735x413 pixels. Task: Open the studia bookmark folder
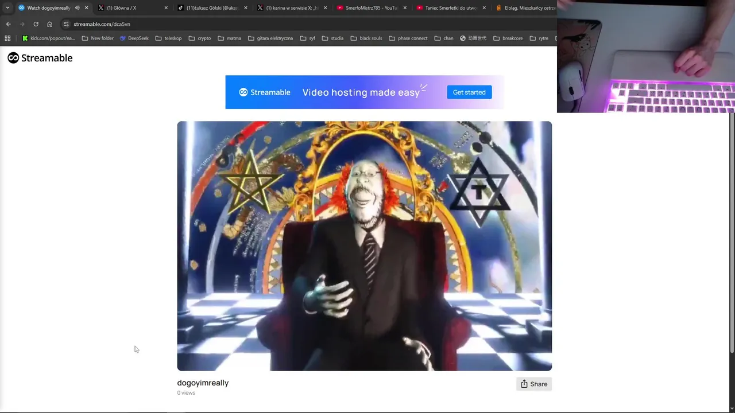point(332,38)
